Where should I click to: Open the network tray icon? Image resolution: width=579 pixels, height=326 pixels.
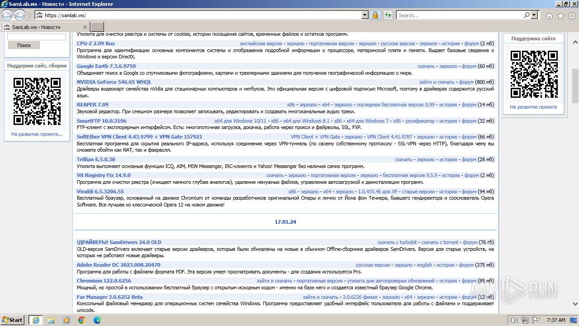525,320
